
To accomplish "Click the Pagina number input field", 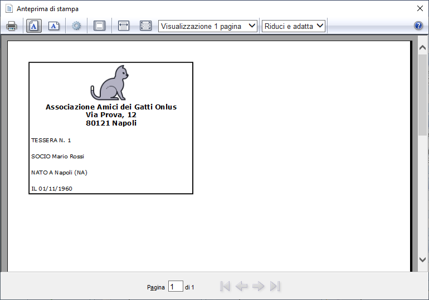I will click(175, 287).
